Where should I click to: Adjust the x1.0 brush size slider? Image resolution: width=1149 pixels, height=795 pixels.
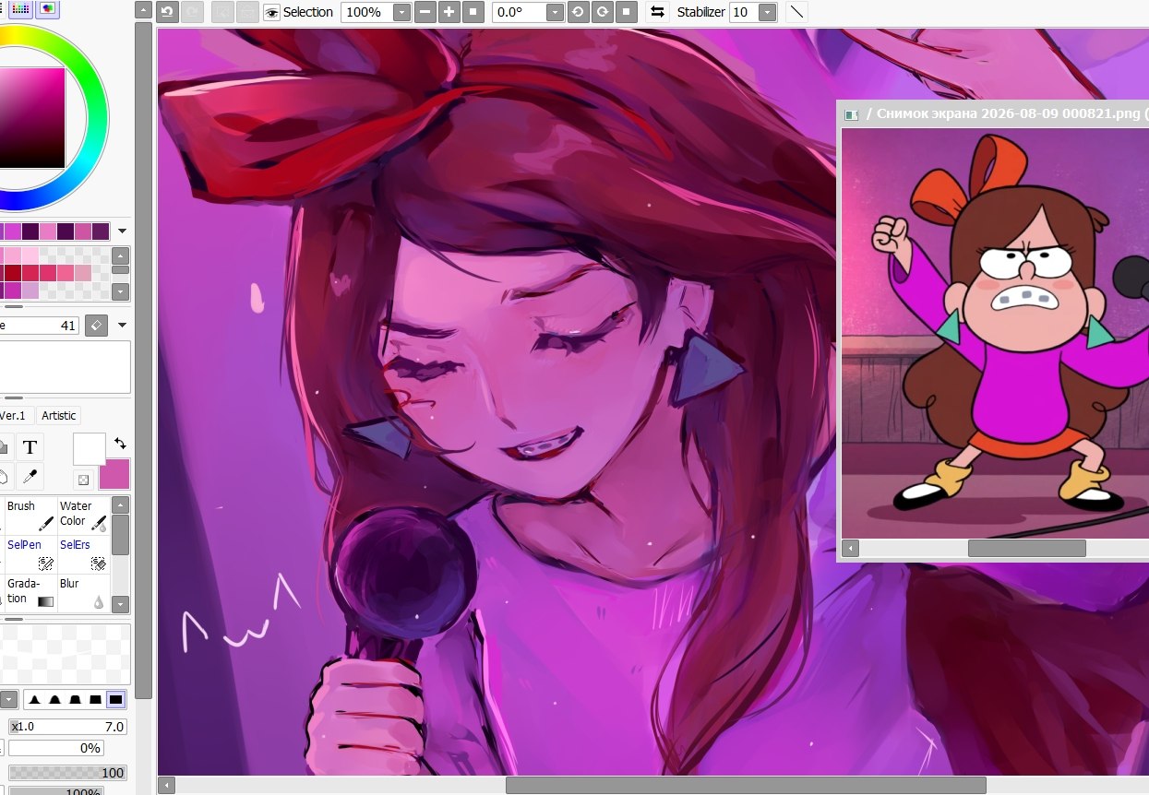(67, 727)
